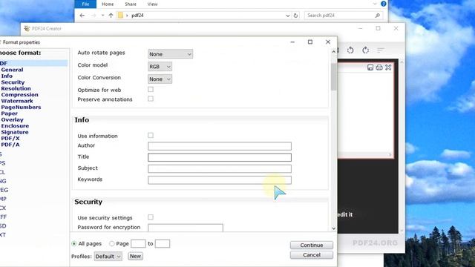Check Use security settings checkbox
The width and height of the screenshot is (475, 267).
(151, 217)
